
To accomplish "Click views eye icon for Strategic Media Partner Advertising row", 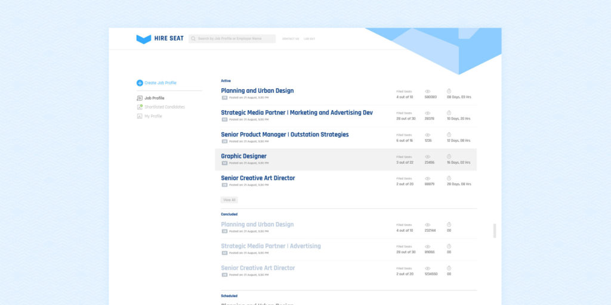I will point(427,247).
